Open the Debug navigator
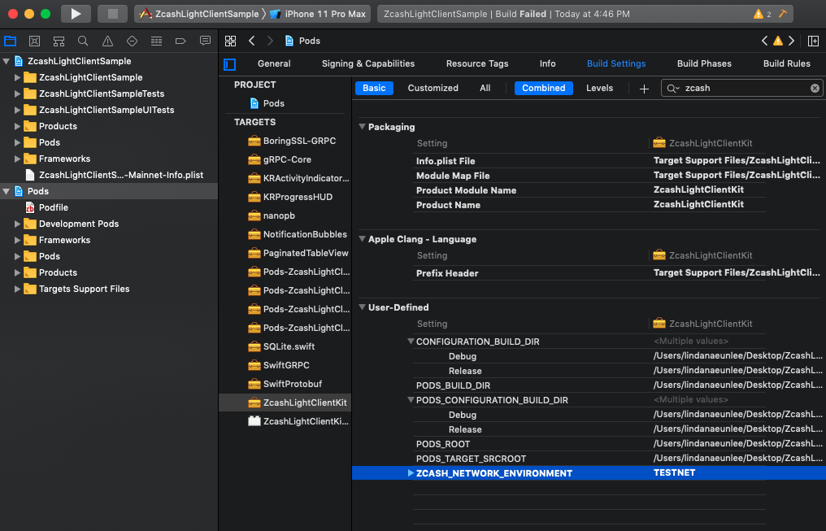 [x=156, y=41]
